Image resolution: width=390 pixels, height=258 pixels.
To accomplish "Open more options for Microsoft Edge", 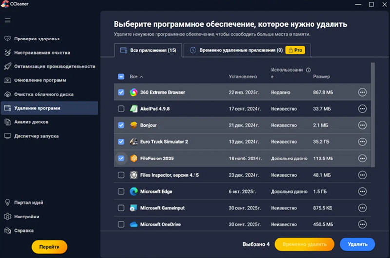I will 362,191.
